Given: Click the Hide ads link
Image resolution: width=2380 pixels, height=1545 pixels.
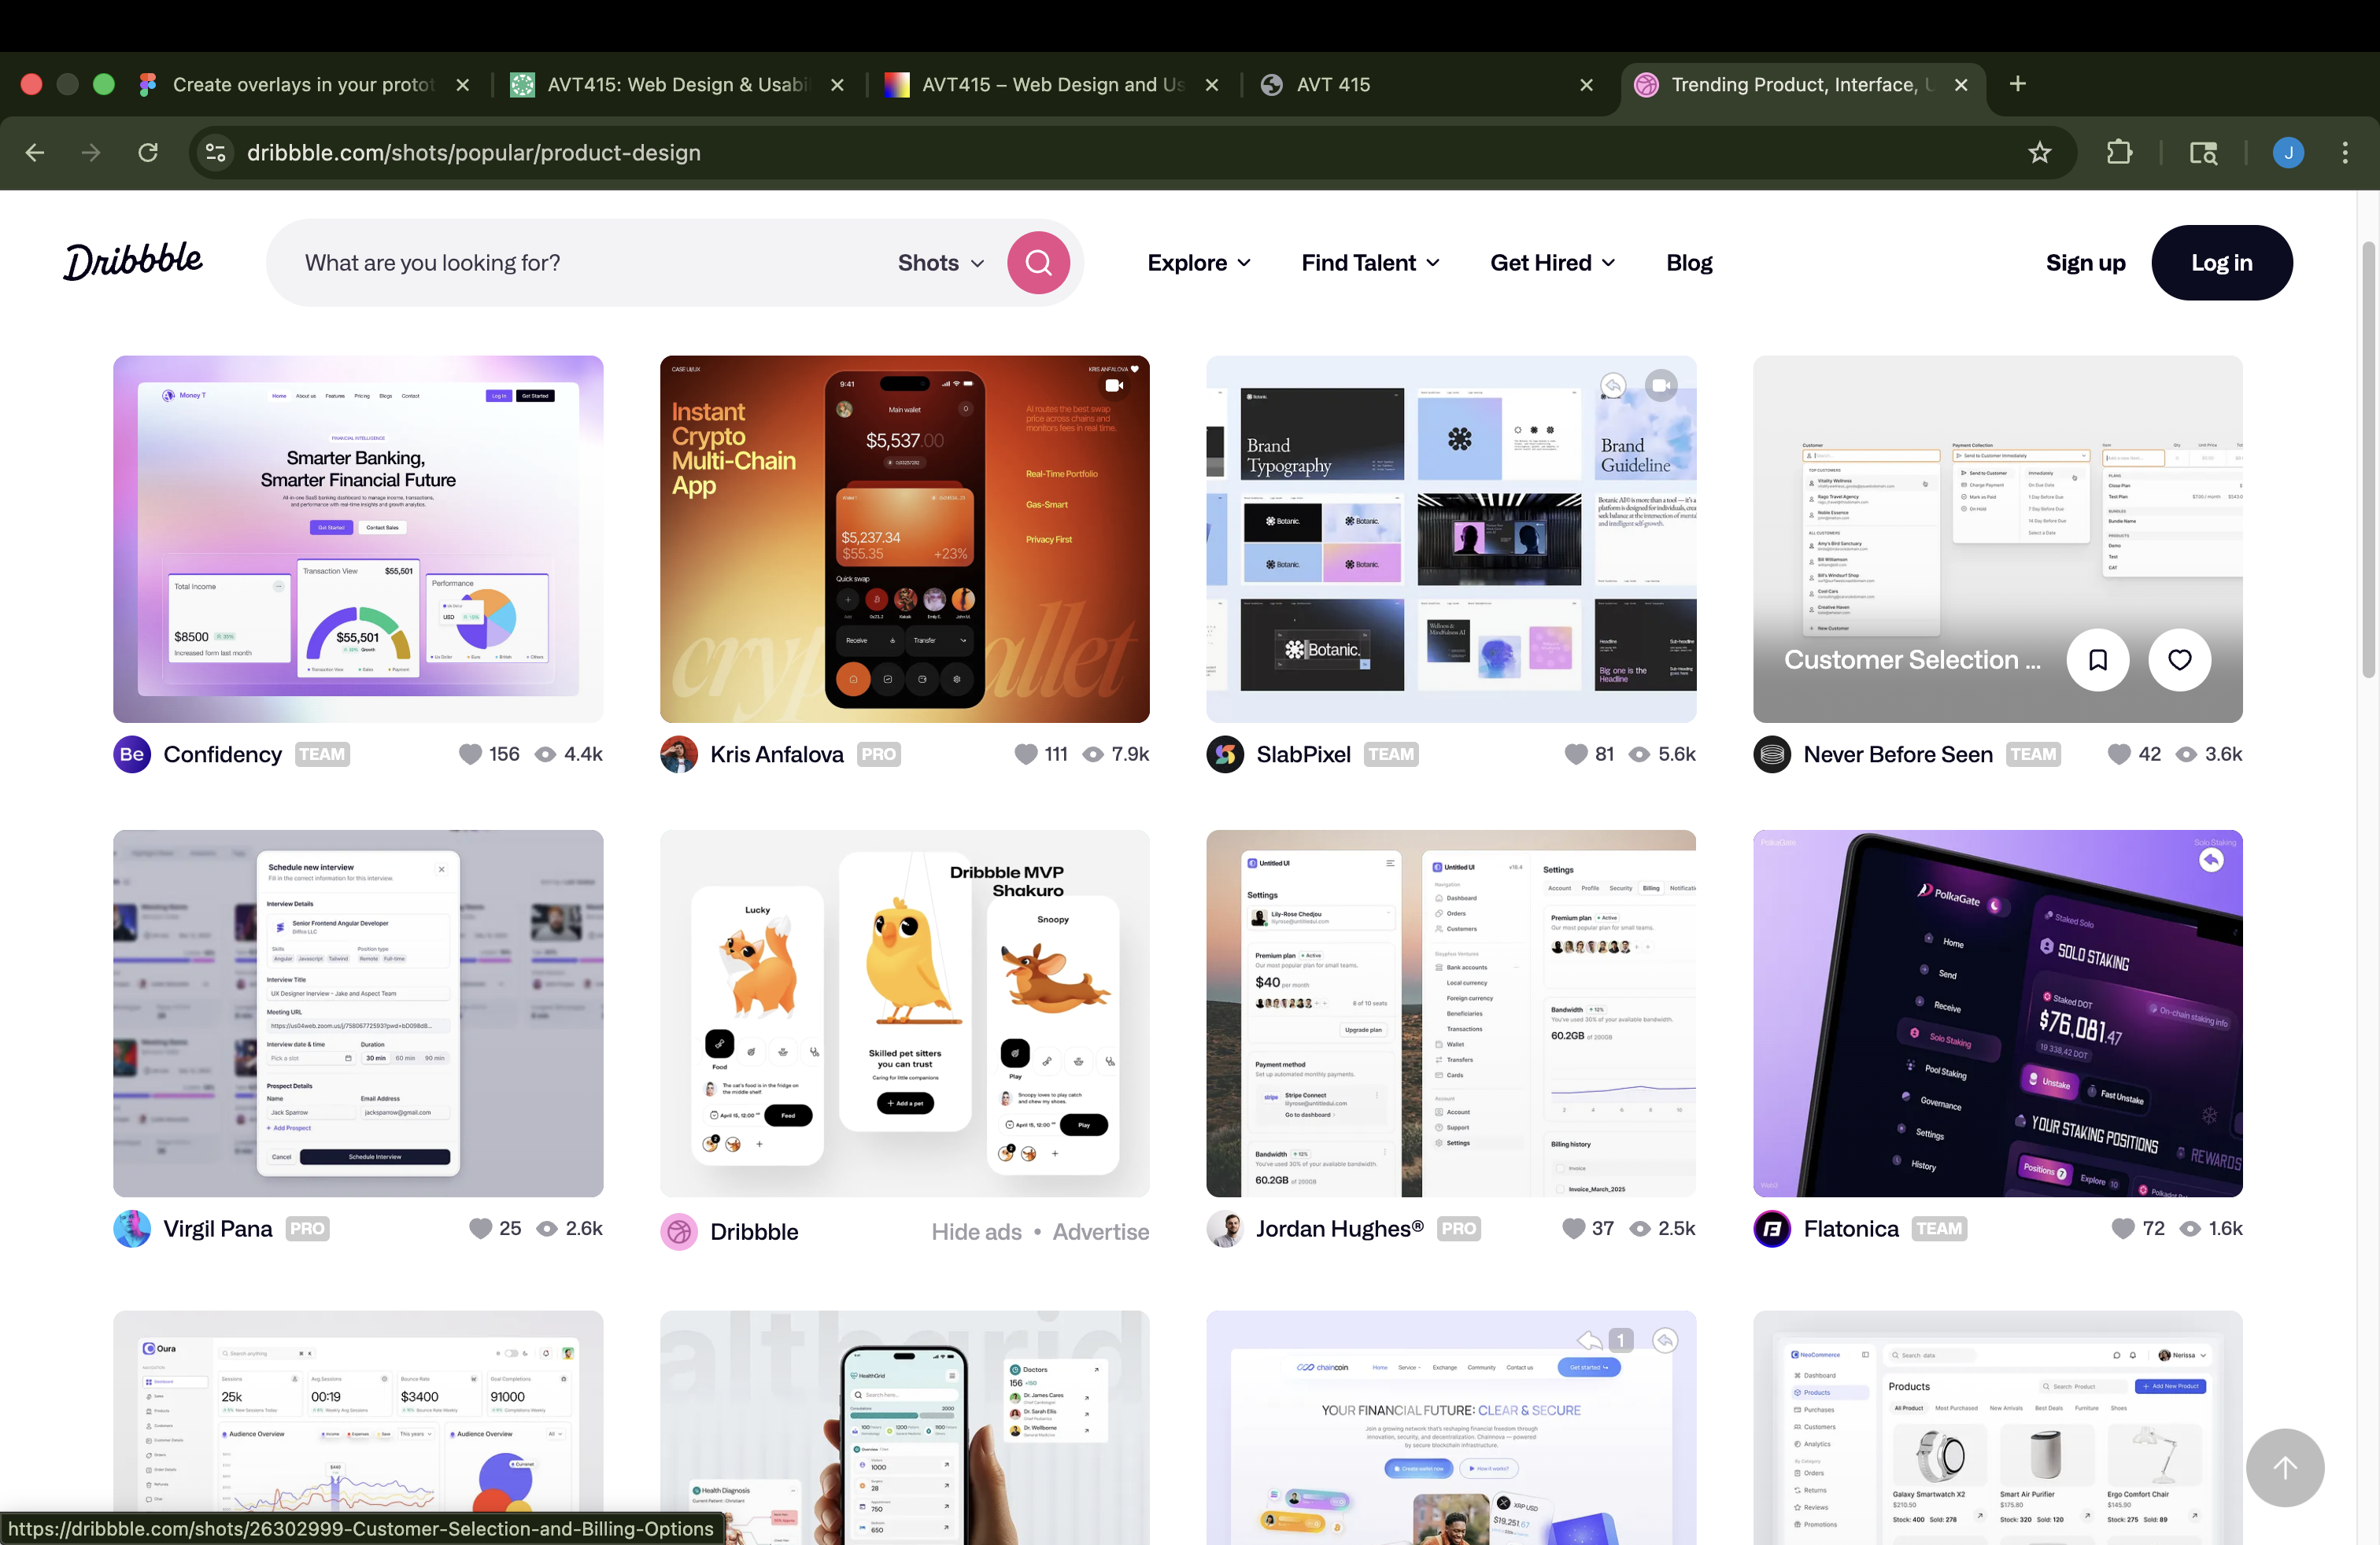Looking at the screenshot, I should pyautogui.click(x=976, y=1232).
